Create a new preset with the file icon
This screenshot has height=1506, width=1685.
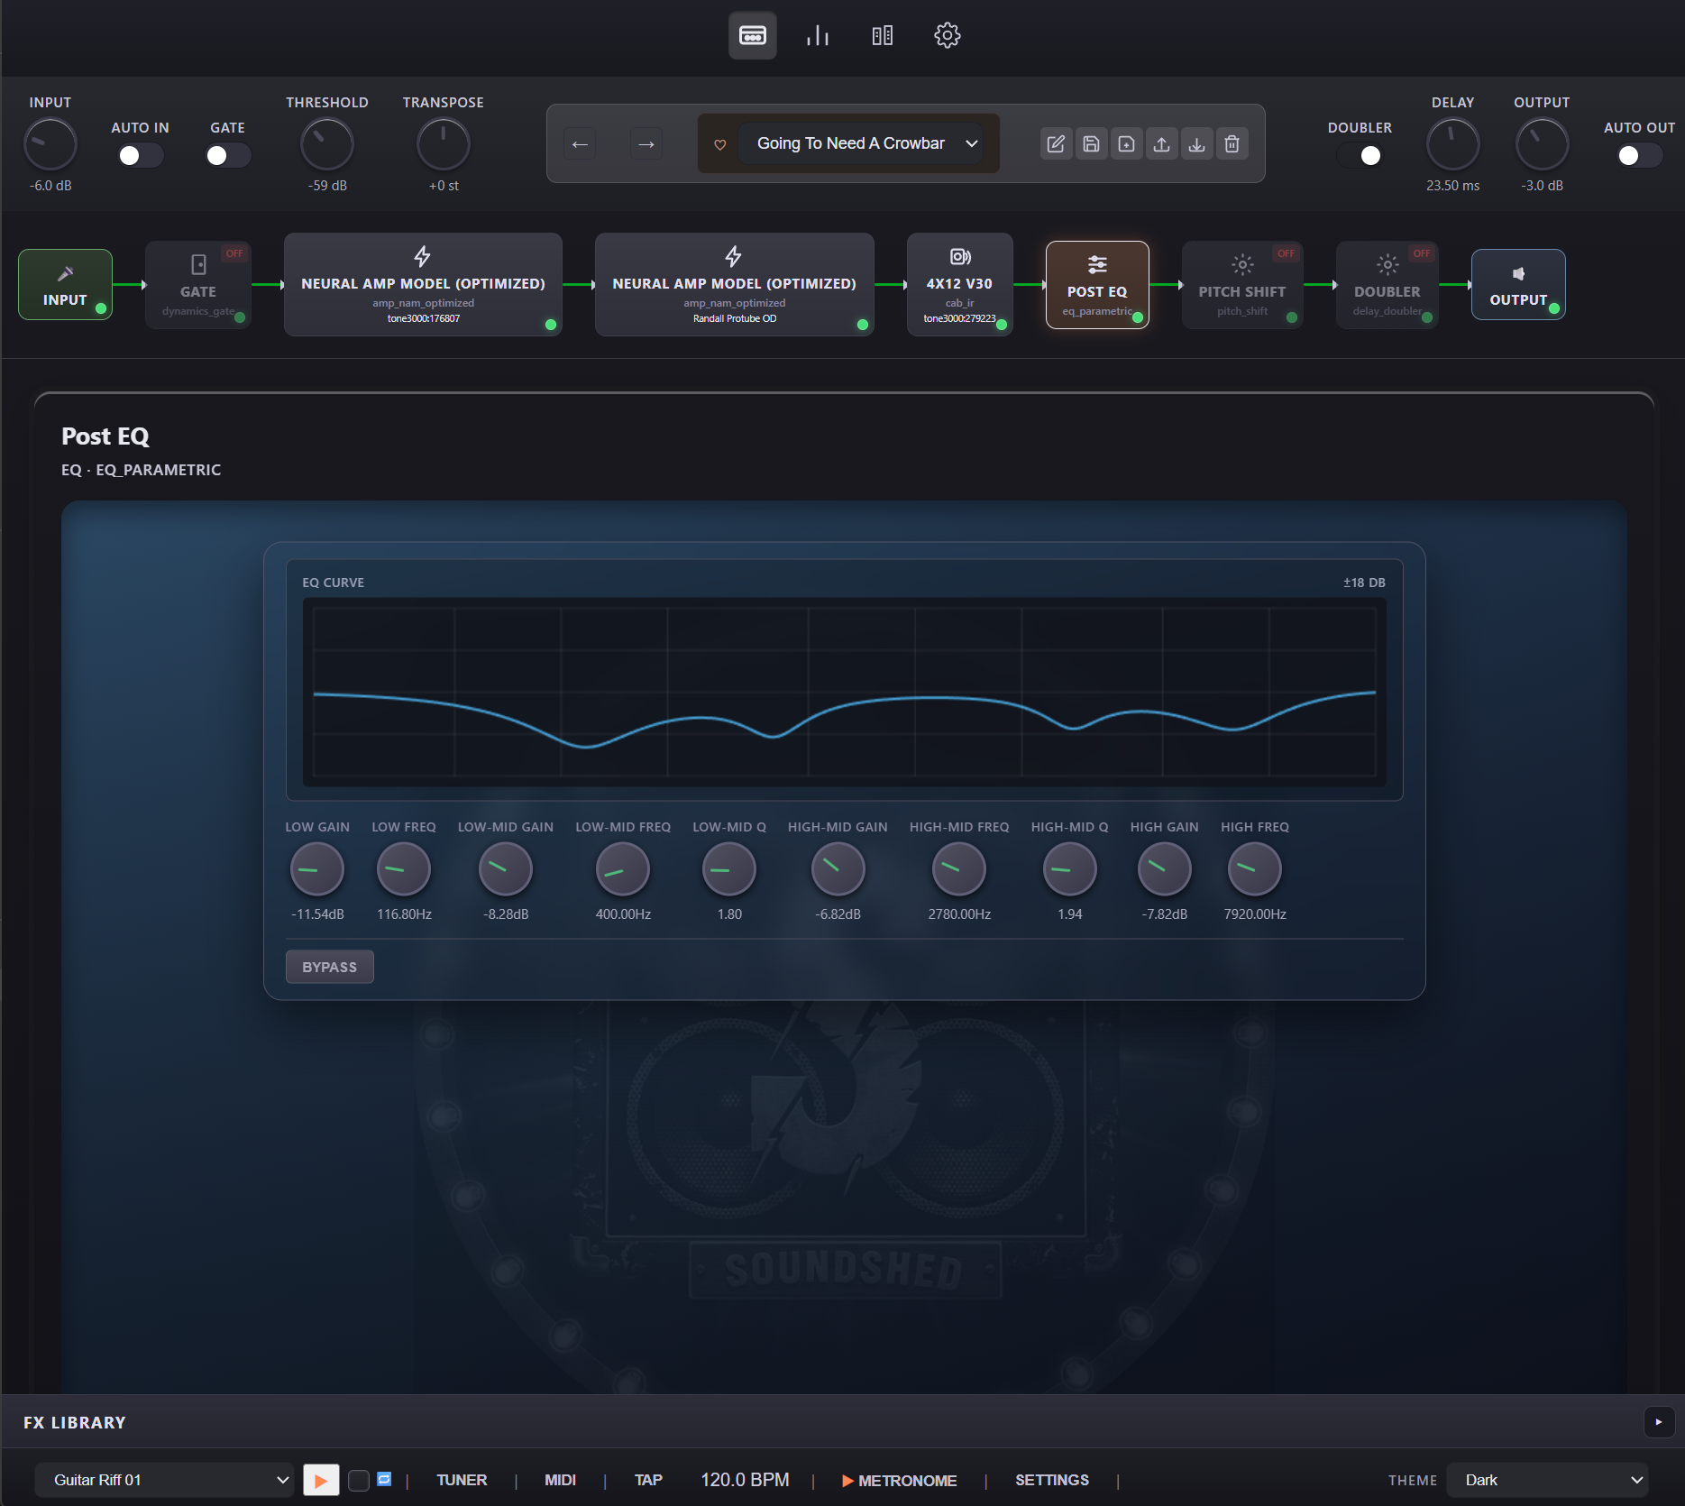(x=1126, y=143)
